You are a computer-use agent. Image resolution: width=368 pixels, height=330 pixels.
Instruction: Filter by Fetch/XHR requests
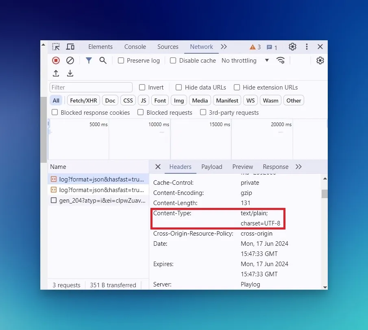pos(83,101)
